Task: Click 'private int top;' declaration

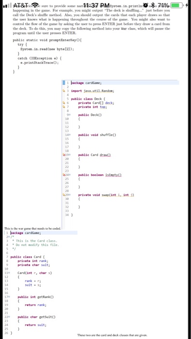Action: click(x=93, y=107)
